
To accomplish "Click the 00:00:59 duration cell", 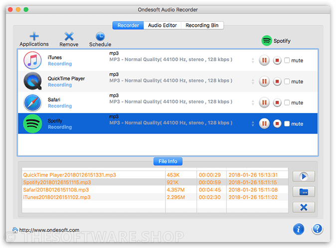I will coord(209,182).
